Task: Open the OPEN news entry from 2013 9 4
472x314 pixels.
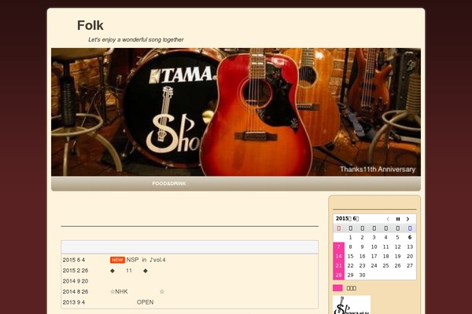Action: pos(145,302)
